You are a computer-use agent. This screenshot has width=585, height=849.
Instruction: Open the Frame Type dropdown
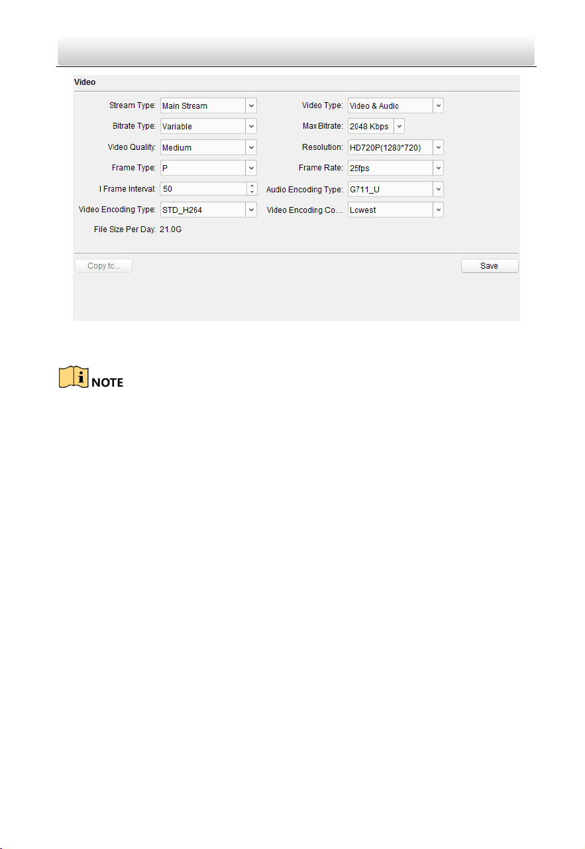click(208, 168)
